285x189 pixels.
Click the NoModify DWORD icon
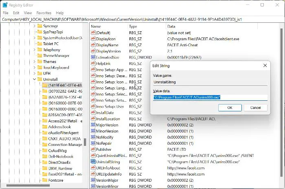pos(93,137)
